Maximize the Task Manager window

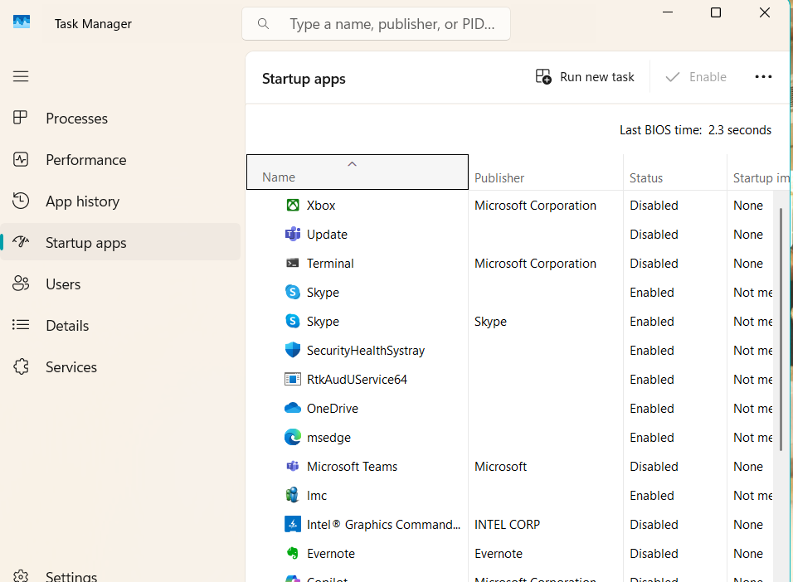tap(716, 12)
